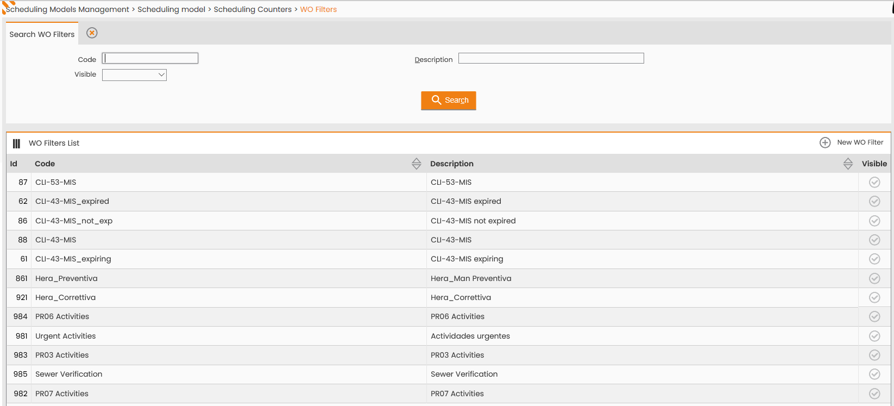Click the plus icon for New WO Filter
894x406 pixels.
[825, 142]
